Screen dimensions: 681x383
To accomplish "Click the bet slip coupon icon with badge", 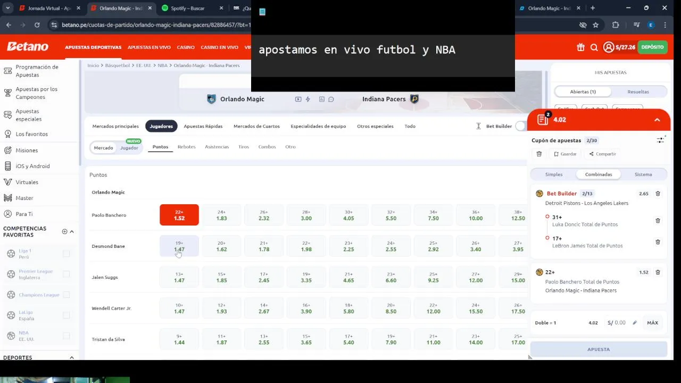I will [543, 119].
